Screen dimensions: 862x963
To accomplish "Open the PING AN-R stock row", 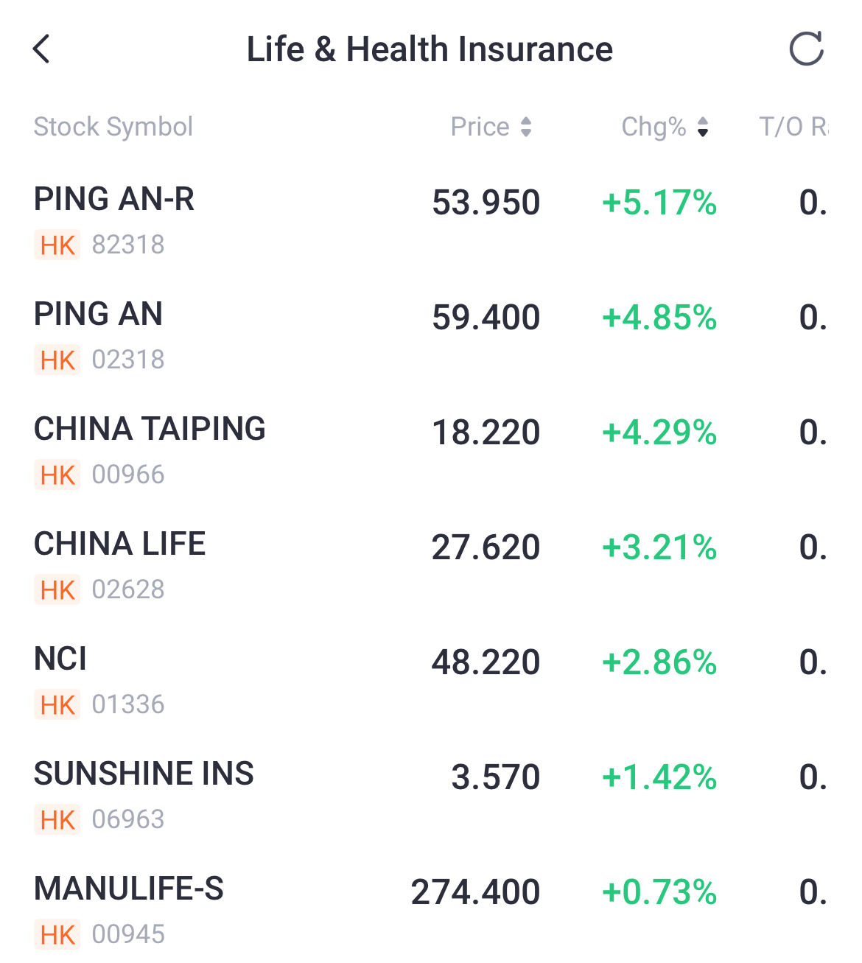I will [115, 200].
